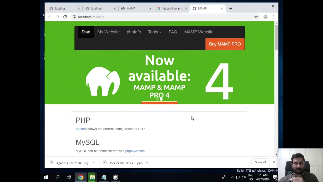This screenshot has width=323, height=182.
Task: Switch to the inactive MAMP tab
Action: (134, 8)
